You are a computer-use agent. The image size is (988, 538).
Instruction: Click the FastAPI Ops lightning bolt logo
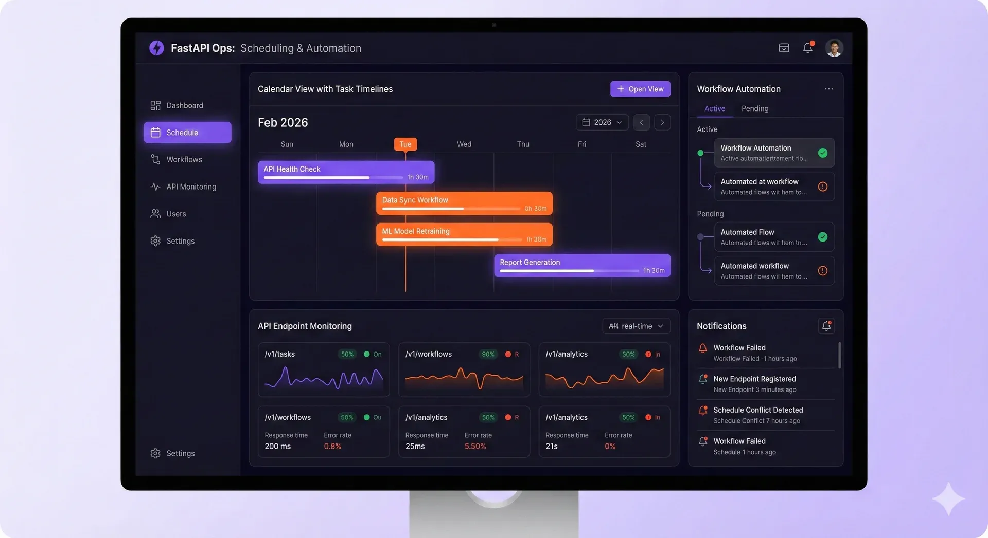pos(156,48)
